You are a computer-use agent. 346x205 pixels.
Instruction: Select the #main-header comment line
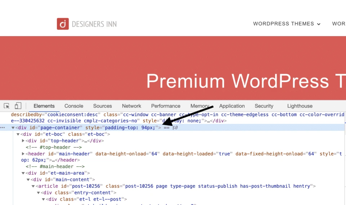[55, 166]
